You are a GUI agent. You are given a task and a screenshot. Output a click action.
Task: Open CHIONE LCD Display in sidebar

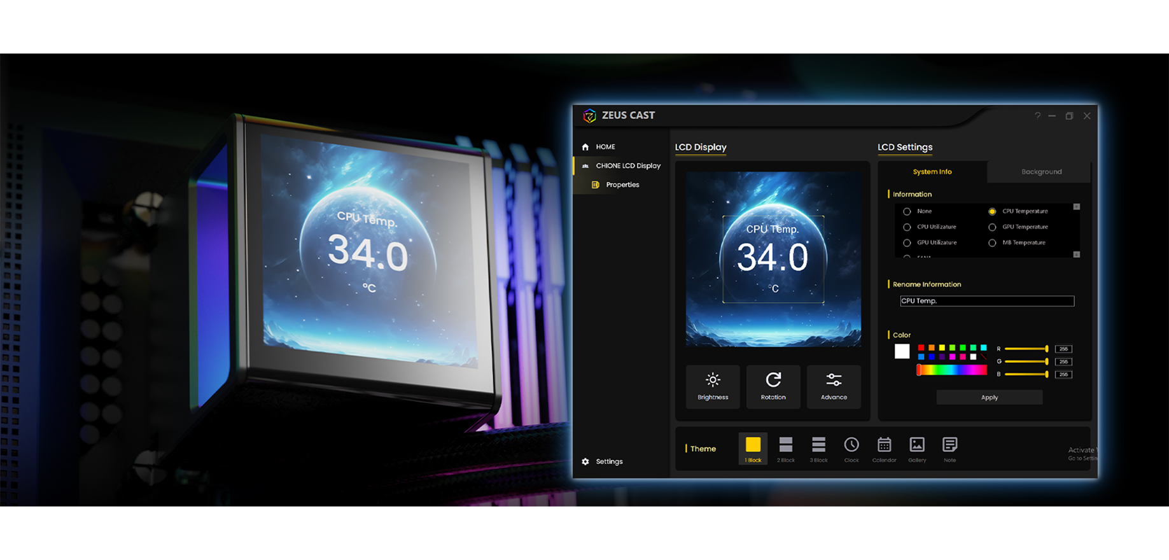coord(621,165)
